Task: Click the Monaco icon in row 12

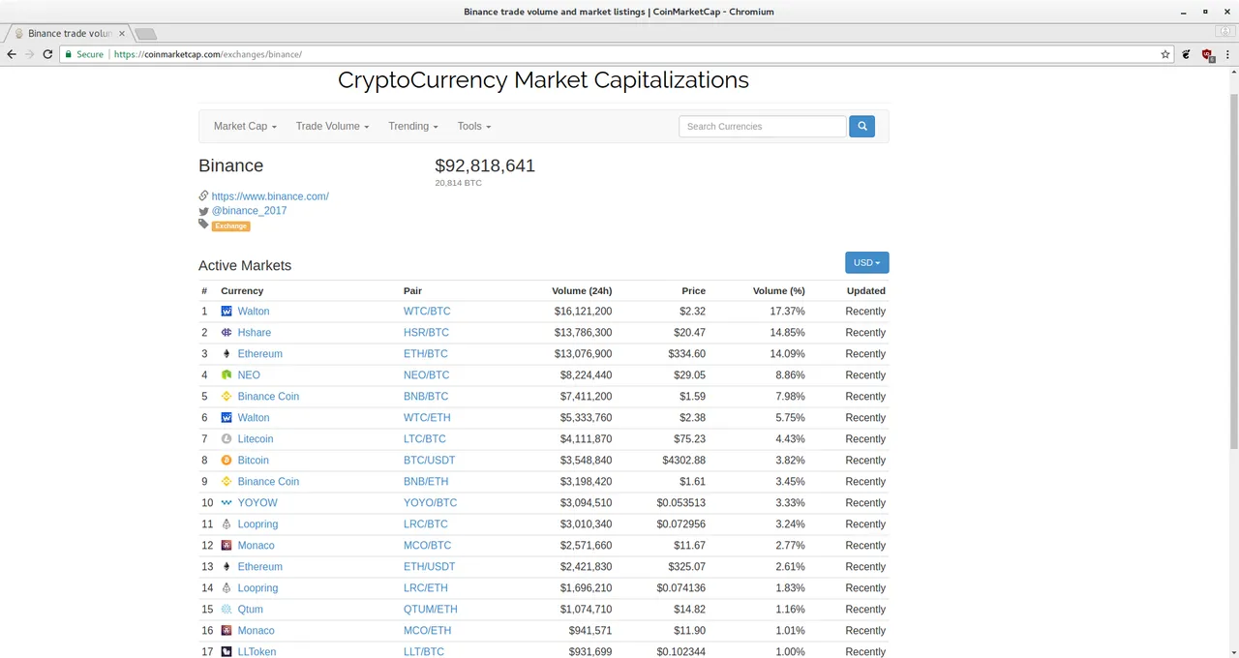Action: click(227, 546)
